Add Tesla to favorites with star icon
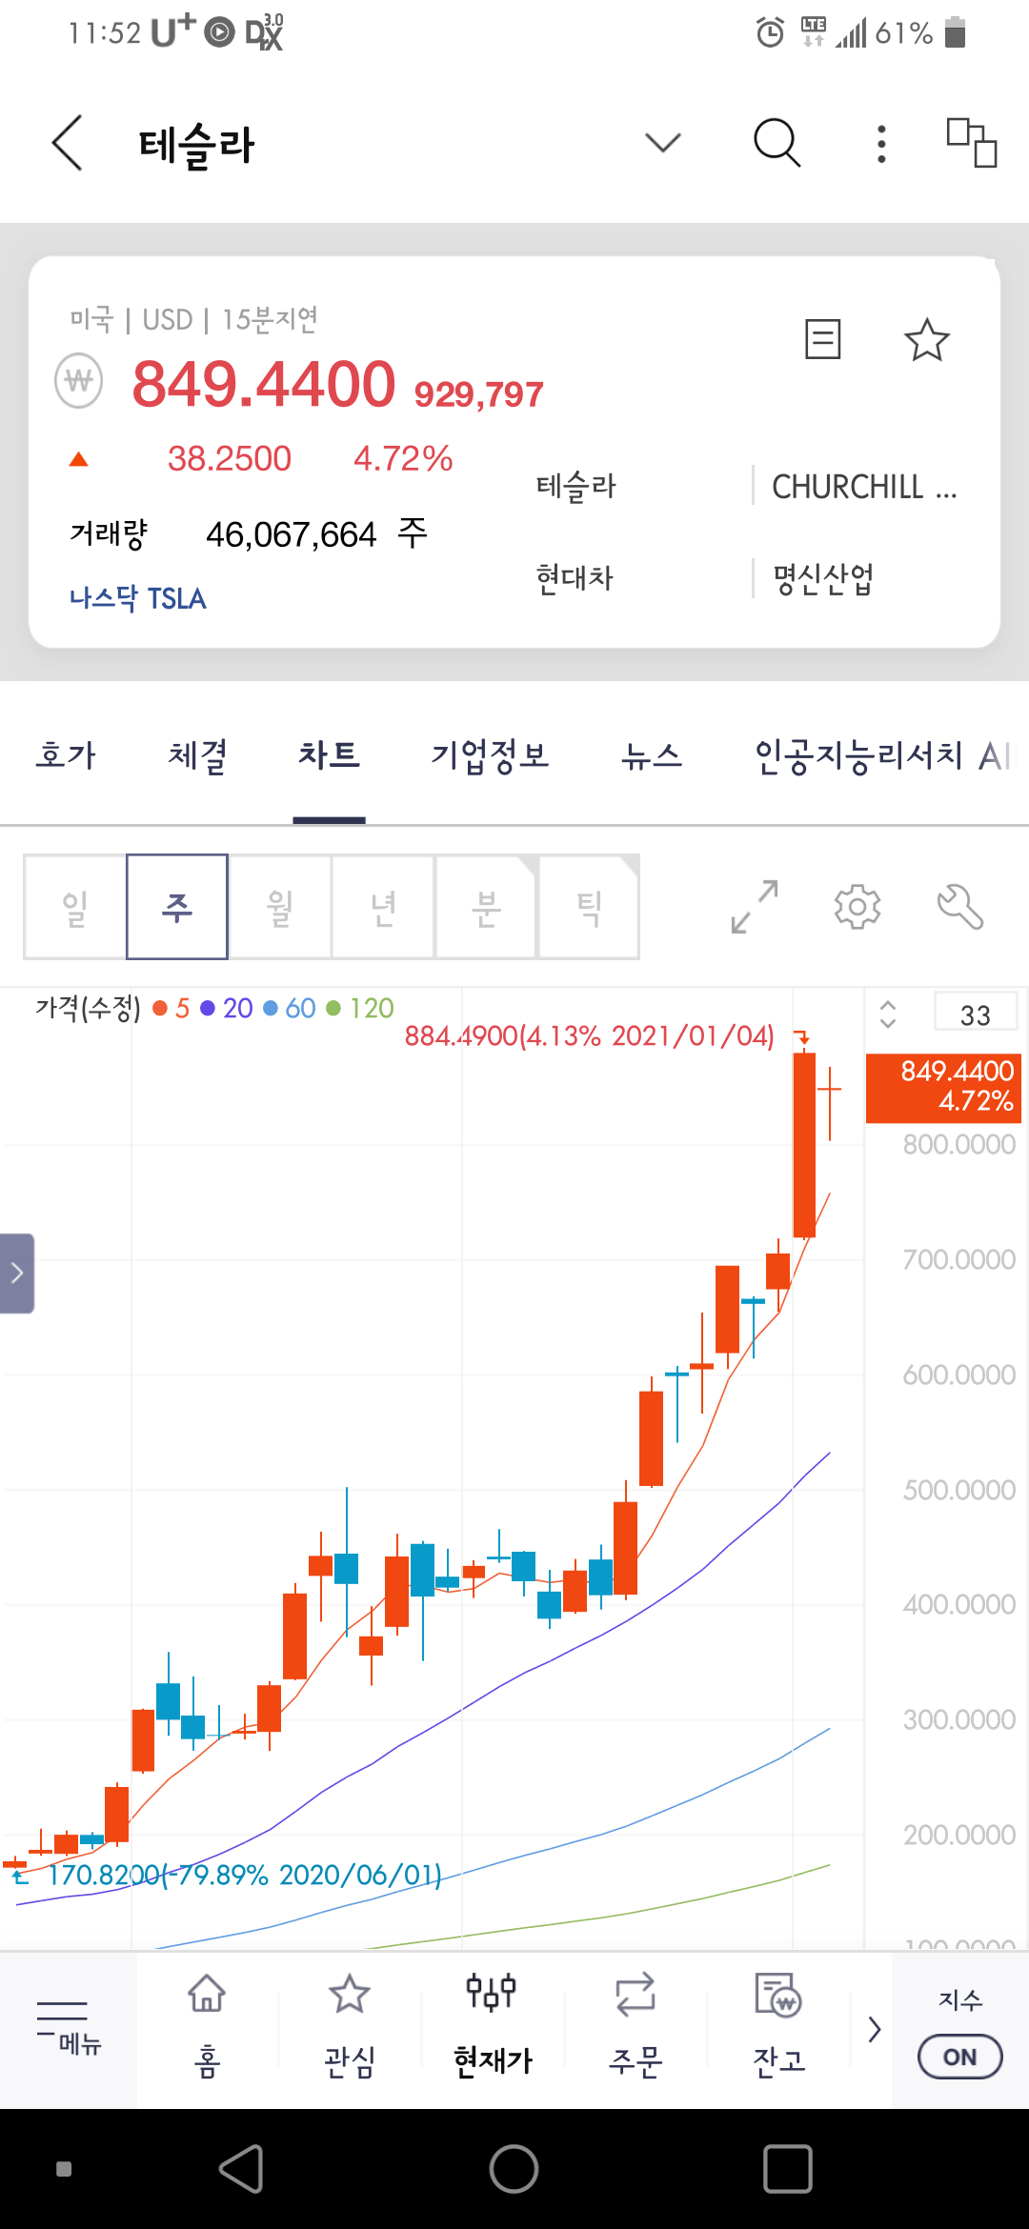The height and width of the screenshot is (2229, 1029). 926,340
